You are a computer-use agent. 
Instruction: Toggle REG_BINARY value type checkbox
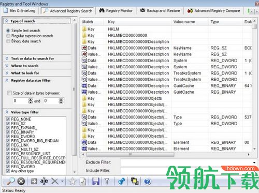click(x=8, y=132)
